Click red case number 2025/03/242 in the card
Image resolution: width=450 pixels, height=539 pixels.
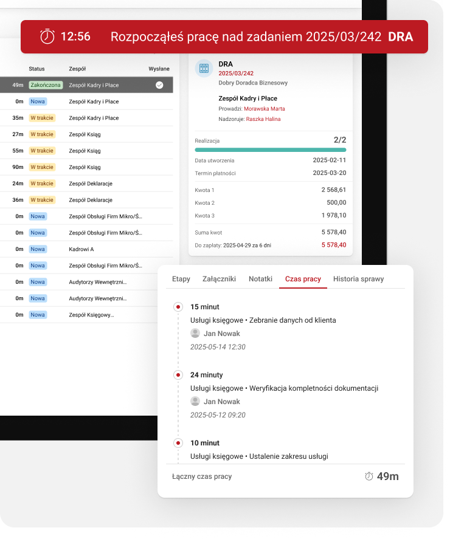[235, 73]
